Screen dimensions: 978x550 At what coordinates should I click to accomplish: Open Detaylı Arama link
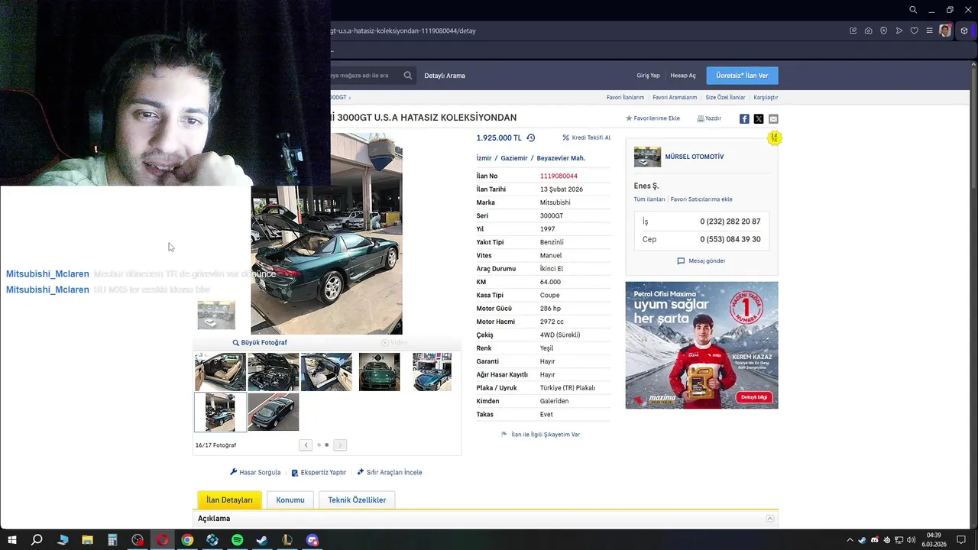(x=445, y=76)
